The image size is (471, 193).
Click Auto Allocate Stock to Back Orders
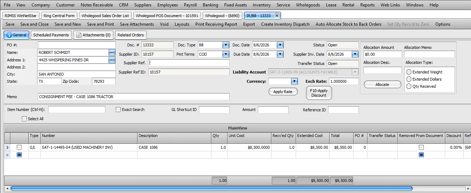(349, 24)
